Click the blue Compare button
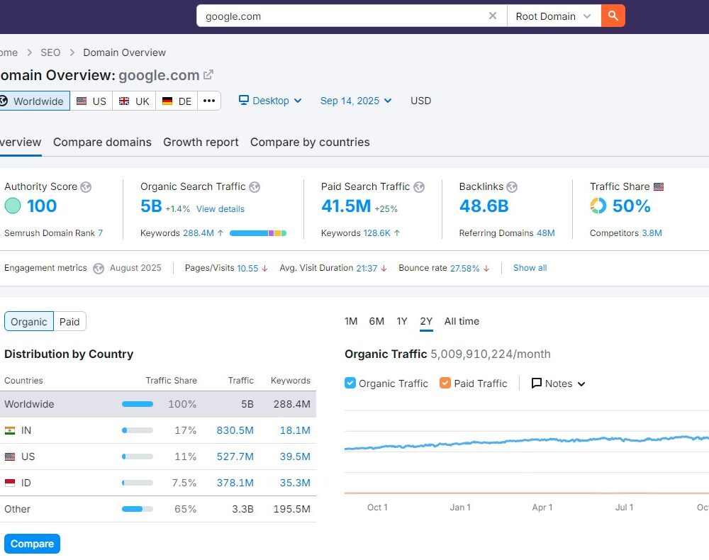 [32, 544]
